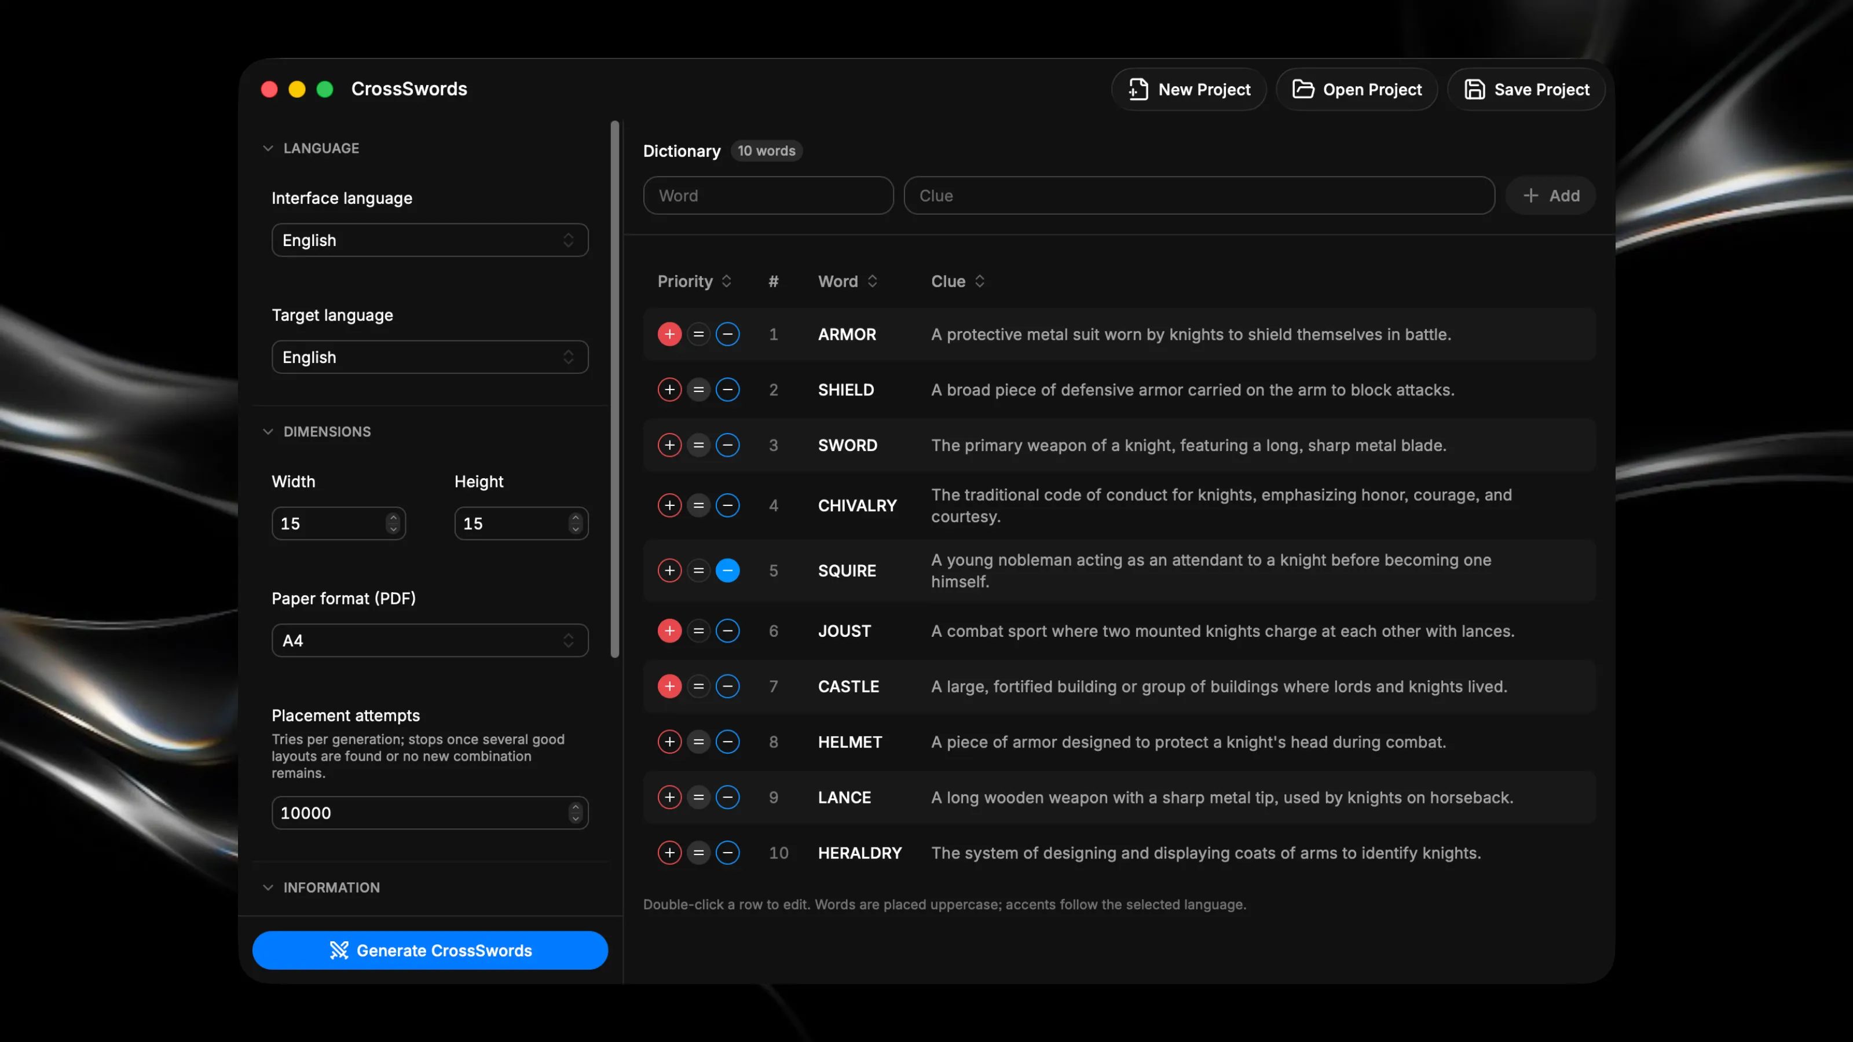The image size is (1853, 1042).
Task: Click the active low priority button for SQUIRE
Action: click(727, 570)
